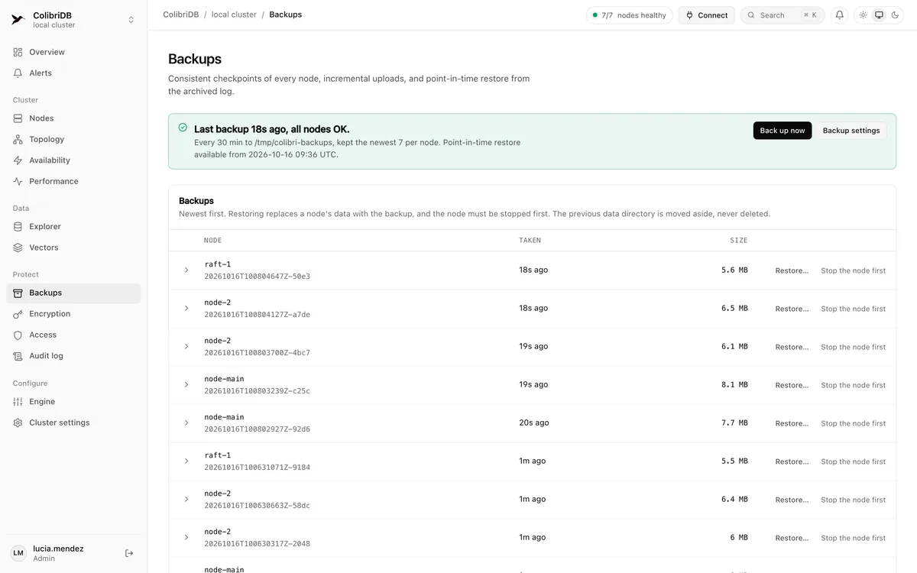
Task: Click the sign-out icon beside lucia.mendez
Action: pos(129,553)
